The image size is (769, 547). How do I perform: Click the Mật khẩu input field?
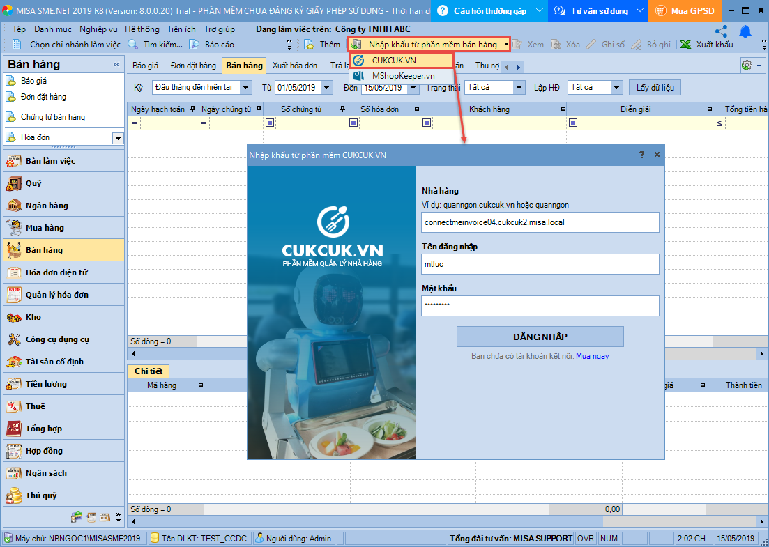(540, 306)
